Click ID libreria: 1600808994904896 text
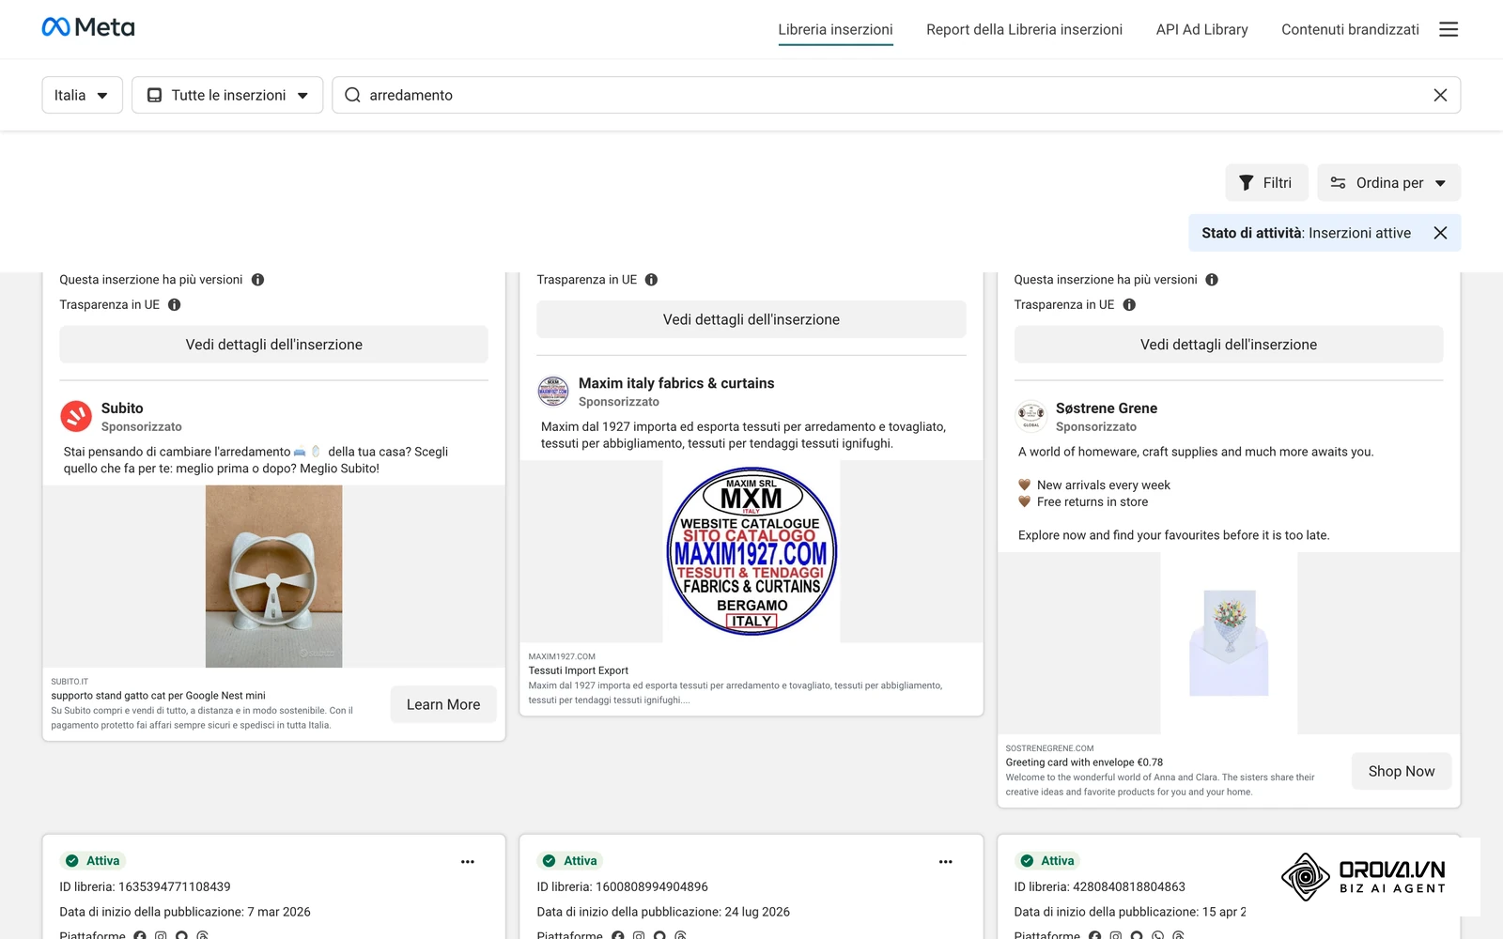 click(x=622, y=886)
